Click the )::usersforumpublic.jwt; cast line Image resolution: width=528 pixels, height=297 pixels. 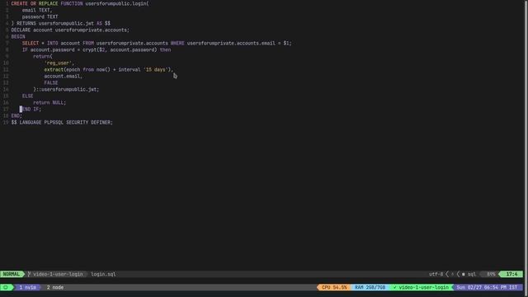pyautogui.click(x=66, y=89)
